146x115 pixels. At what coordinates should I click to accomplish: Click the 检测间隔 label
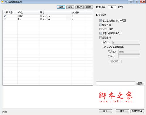[x=101, y=7]
